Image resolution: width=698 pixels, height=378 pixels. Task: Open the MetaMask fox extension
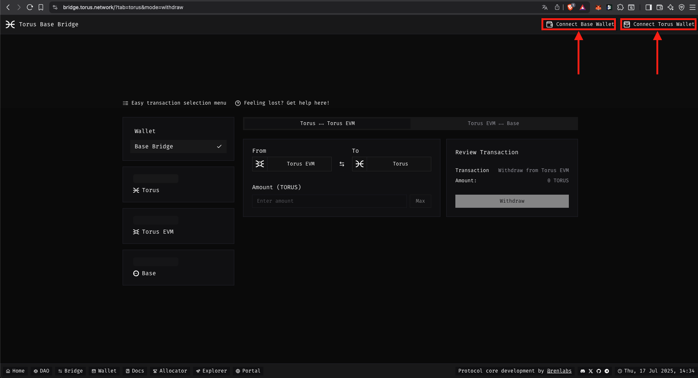point(598,7)
